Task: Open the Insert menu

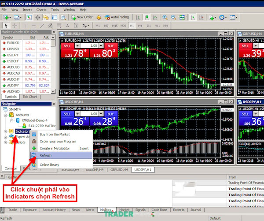Action: click(x=27, y=10)
